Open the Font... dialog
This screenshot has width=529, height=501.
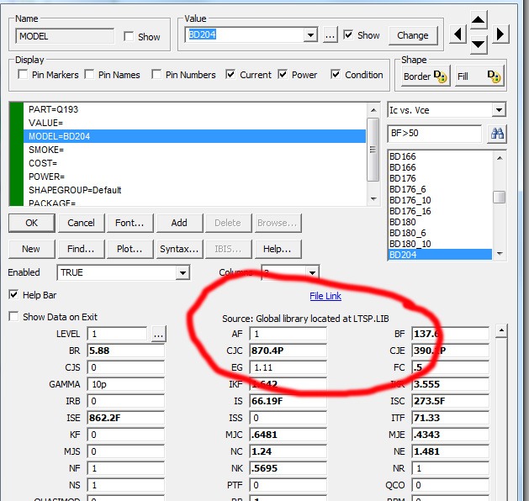click(x=130, y=223)
